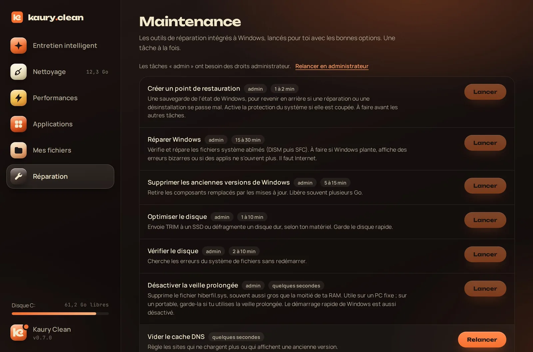
Task: Launch Supprimer les anciennes versions de Windows
Action: pos(485,186)
